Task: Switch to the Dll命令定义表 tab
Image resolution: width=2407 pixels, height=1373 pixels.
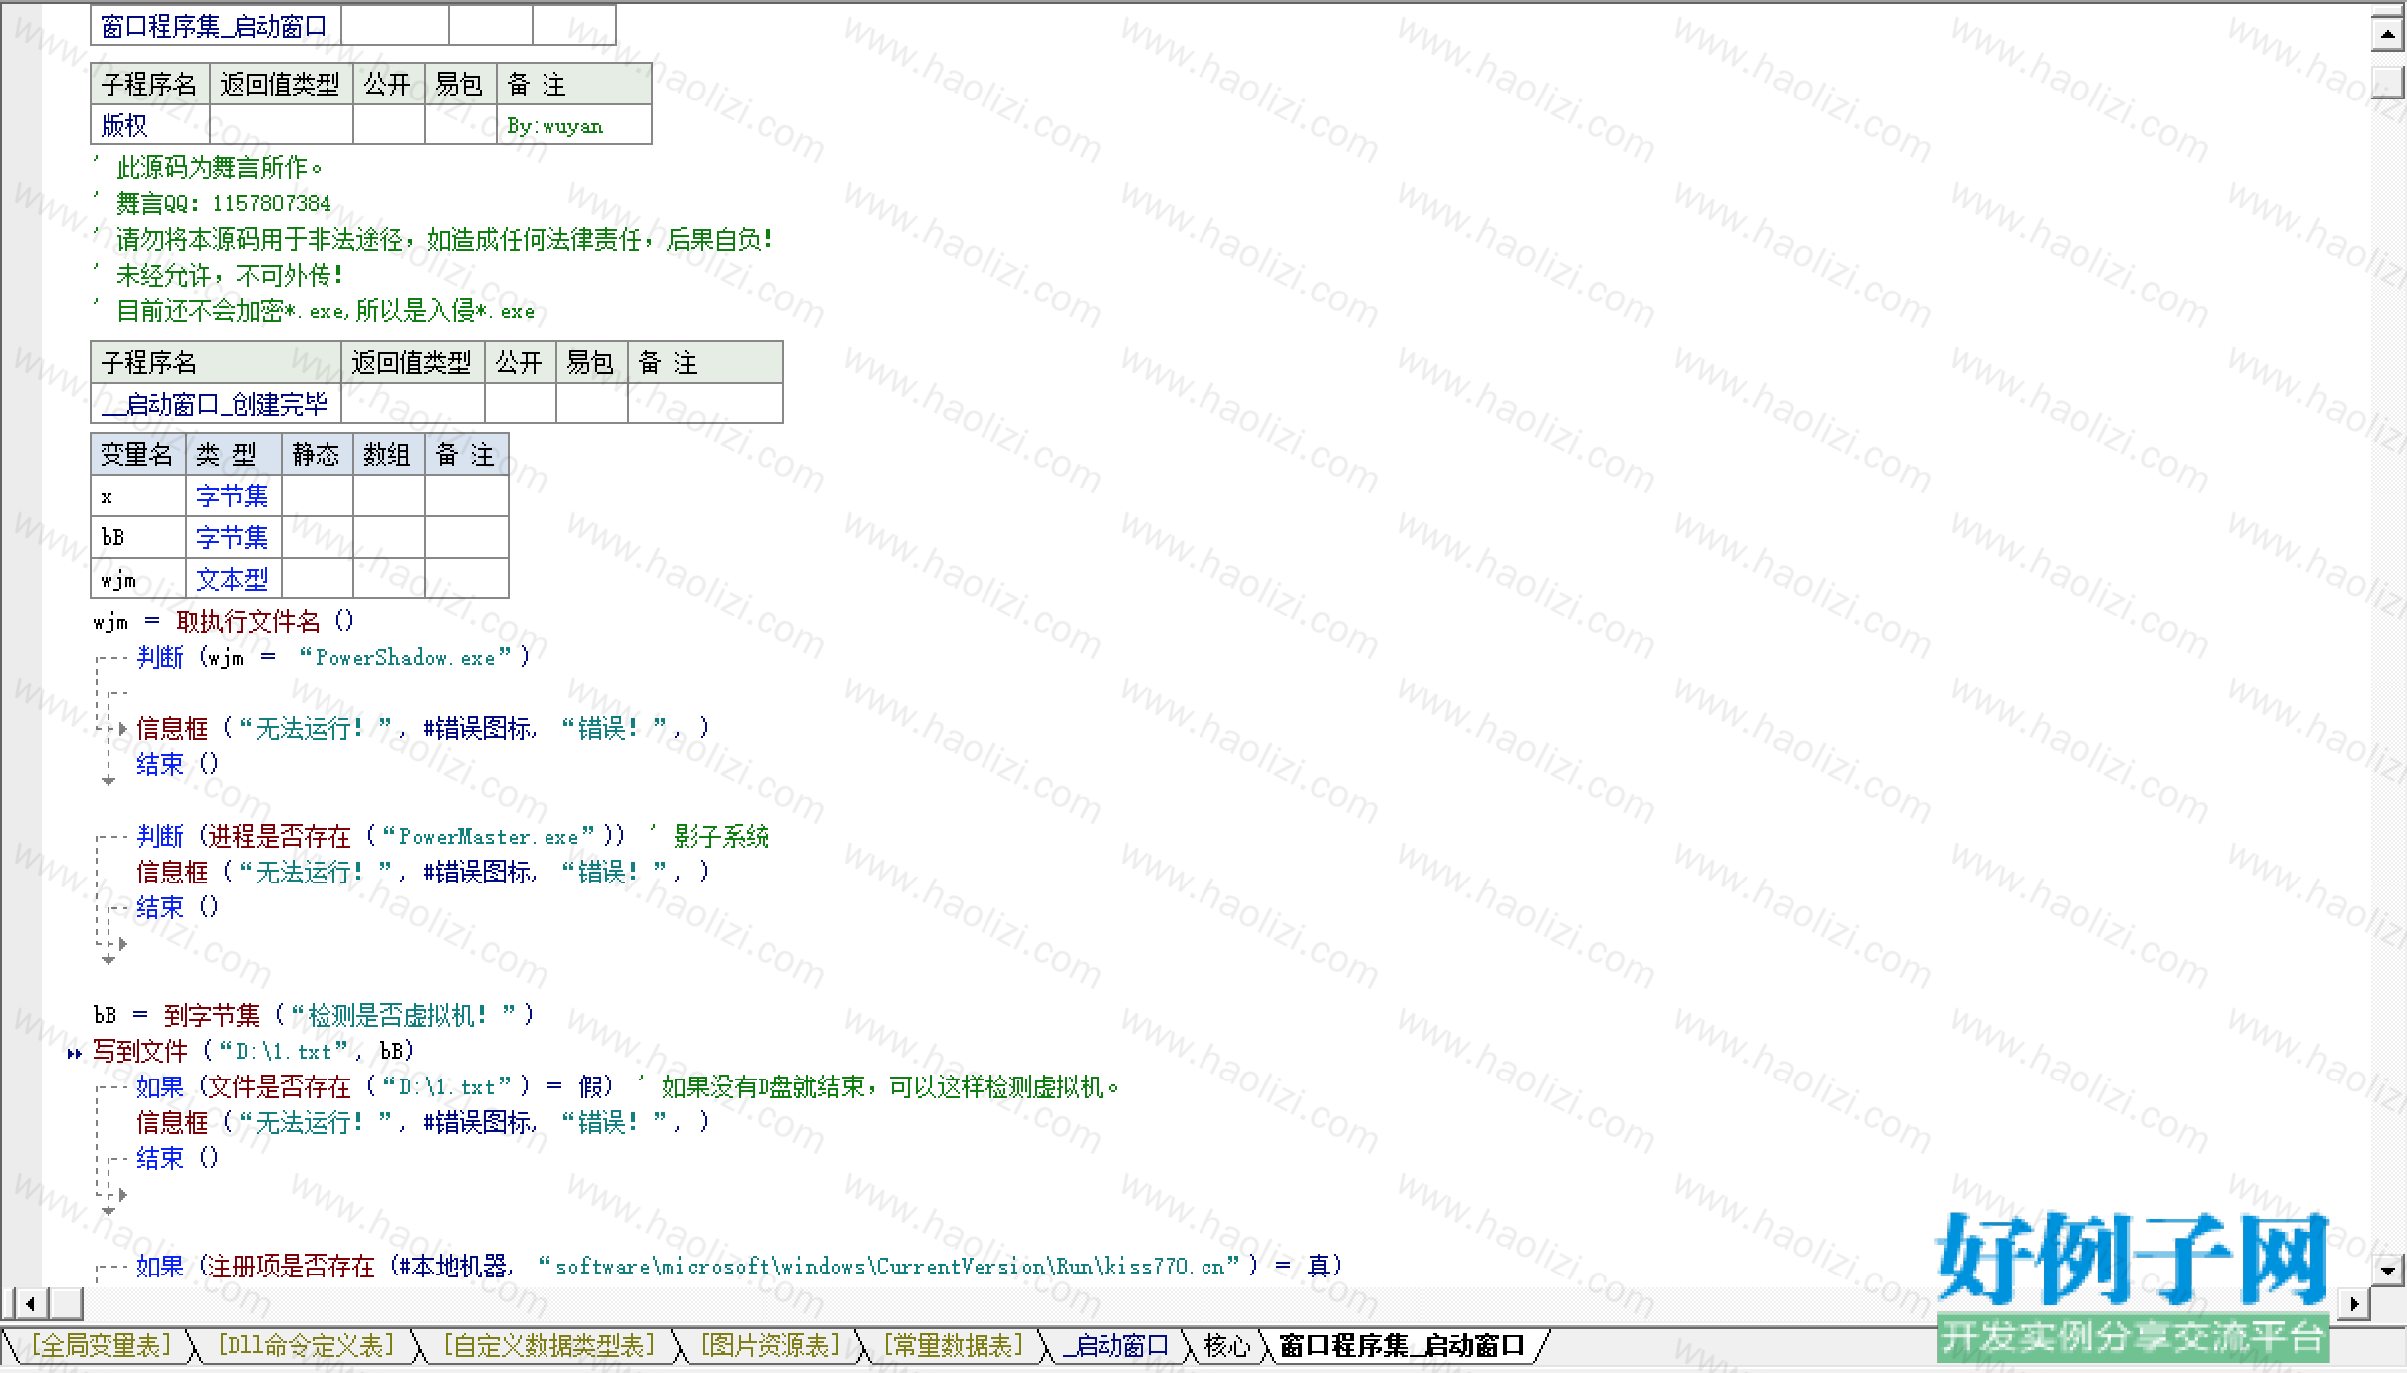Action: [x=306, y=1346]
